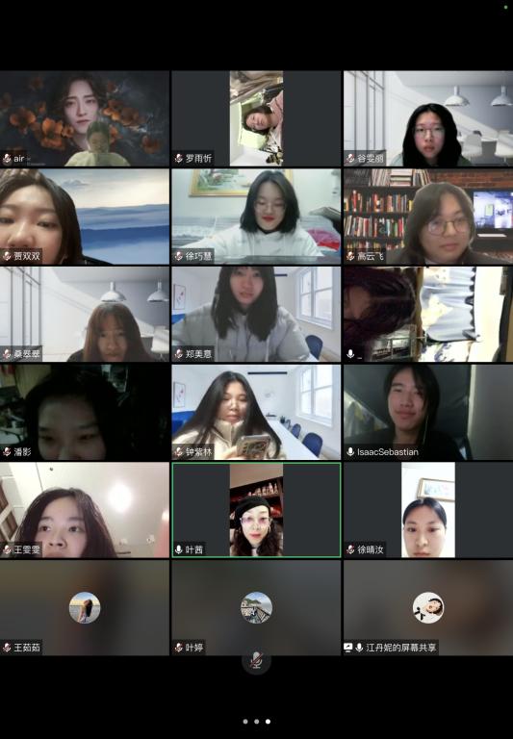Viewport: 513px width, 739px height.
Task: Click the muted mic icon beside 钟紫林
Action: coord(179,452)
